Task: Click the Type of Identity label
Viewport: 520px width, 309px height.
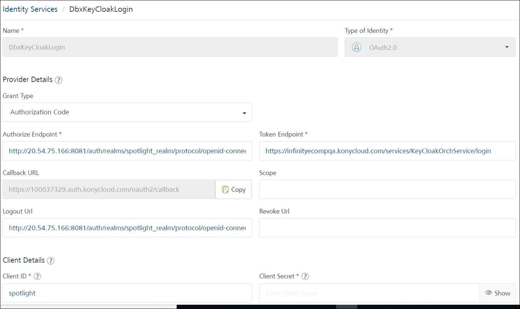Action: click(366, 31)
